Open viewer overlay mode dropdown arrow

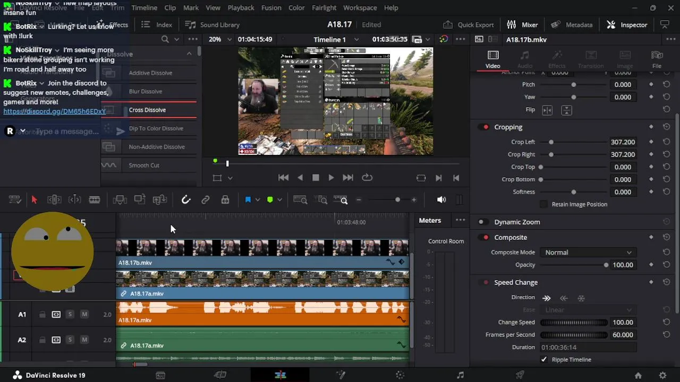pos(230,178)
